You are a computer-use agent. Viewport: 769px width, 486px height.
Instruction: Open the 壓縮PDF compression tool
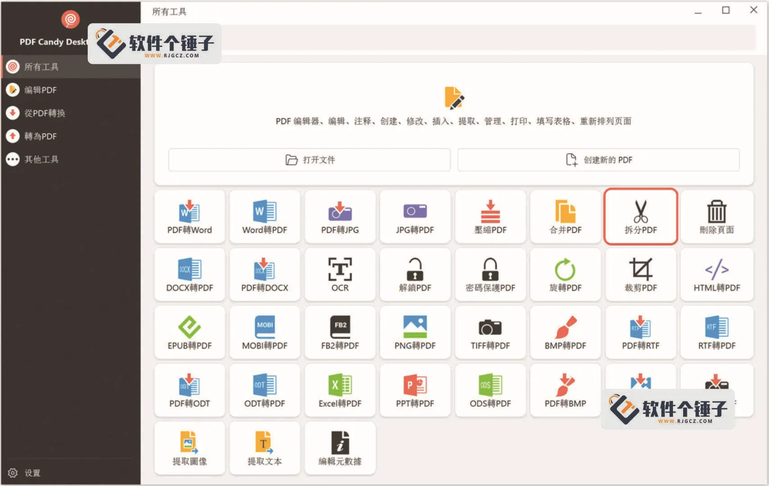(x=490, y=217)
